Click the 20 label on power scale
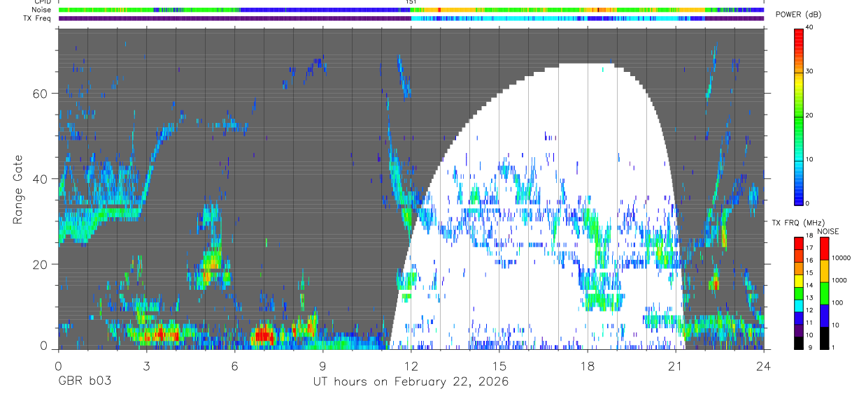 [809, 116]
